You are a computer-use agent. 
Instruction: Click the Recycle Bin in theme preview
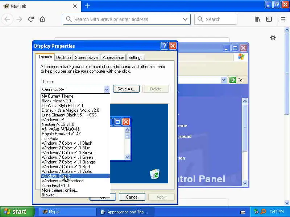(155, 174)
